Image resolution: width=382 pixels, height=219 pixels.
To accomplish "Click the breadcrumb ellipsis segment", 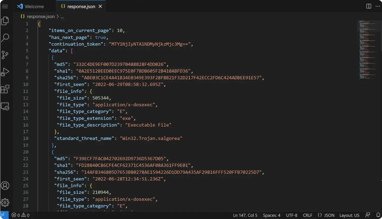I will tap(62, 17).
